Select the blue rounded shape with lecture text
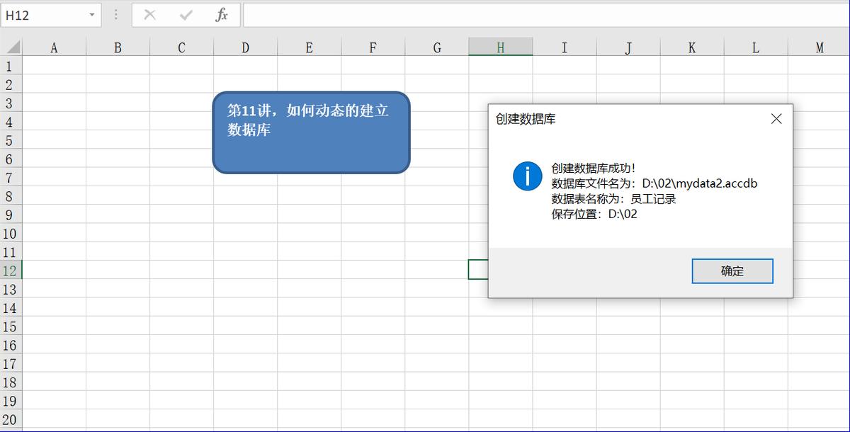This screenshot has width=850, height=432. pyautogui.click(x=310, y=133)
